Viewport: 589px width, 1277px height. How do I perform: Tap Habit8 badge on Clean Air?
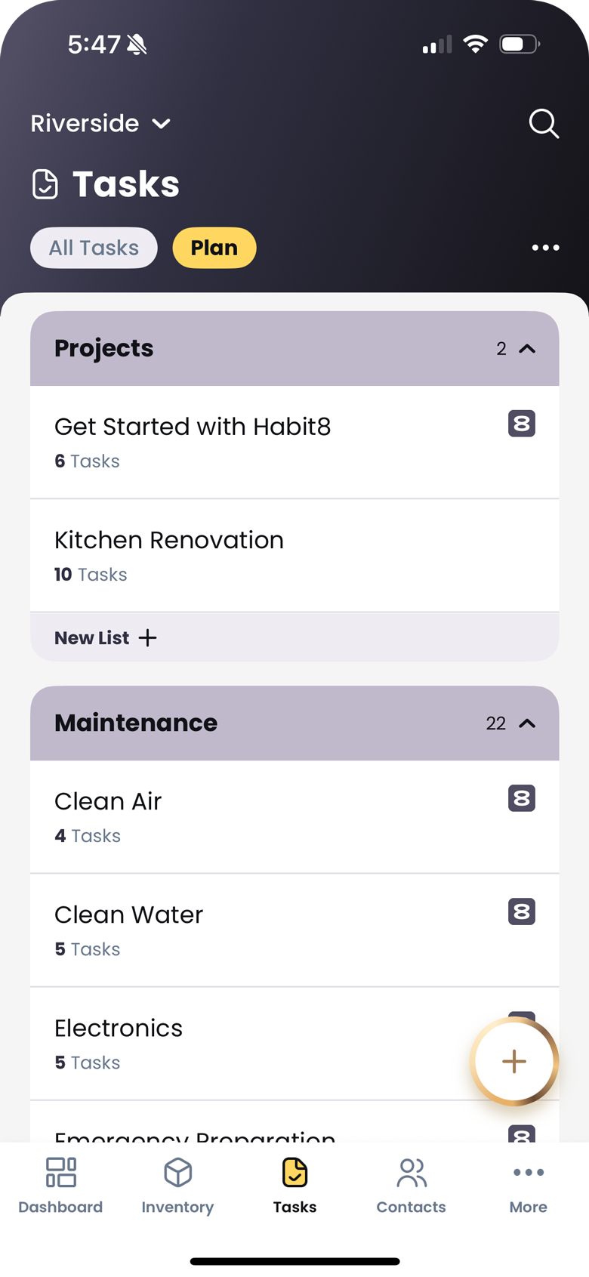[x=522, y=798]
